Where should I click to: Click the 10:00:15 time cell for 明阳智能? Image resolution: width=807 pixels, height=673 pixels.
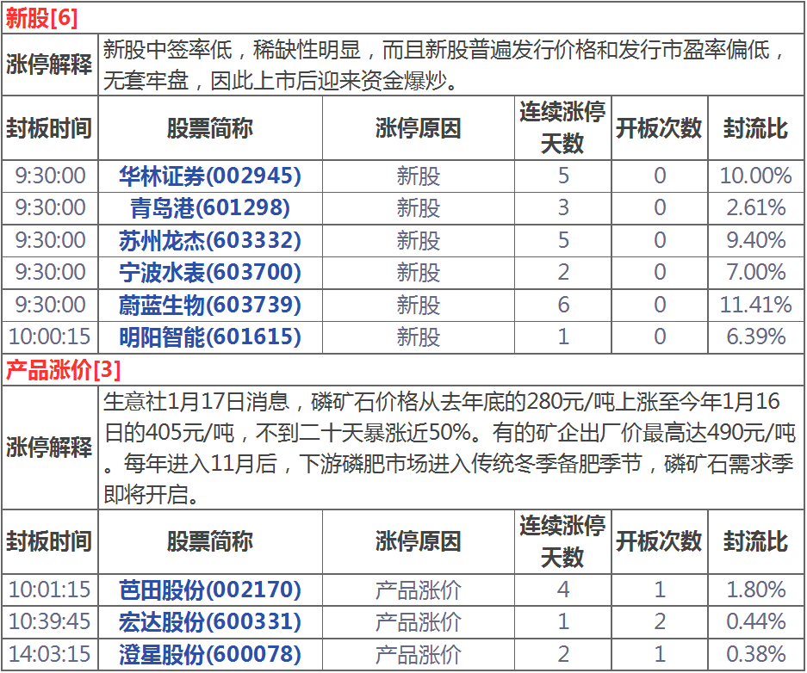[49, 336]
